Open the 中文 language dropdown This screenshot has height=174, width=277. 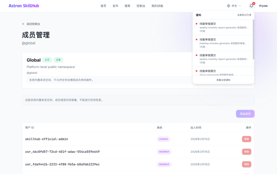tap(234, 6)
